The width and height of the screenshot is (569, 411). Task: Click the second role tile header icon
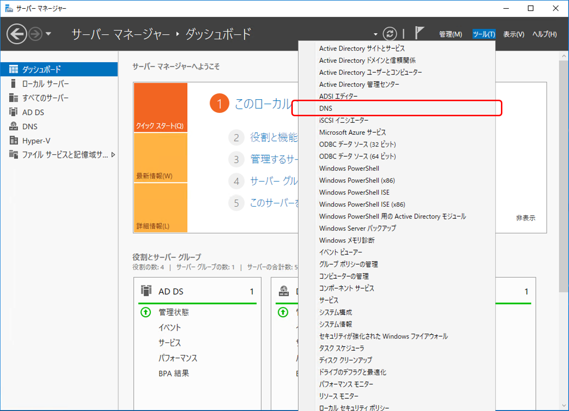284,291
